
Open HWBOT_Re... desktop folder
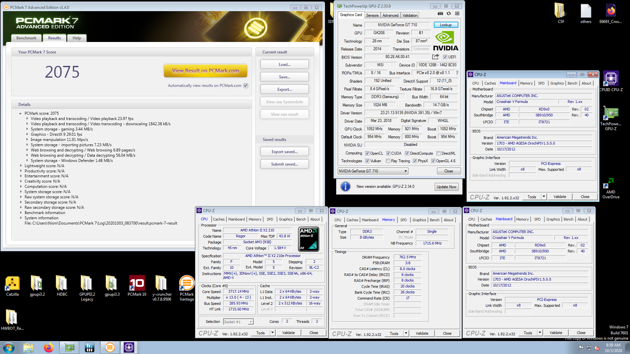point(12,320)
